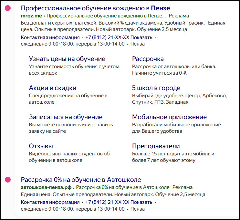Click the автошкола-пенза.рф domain link
Image resolution: width=240 pixels, height=220 pixels.
(x=46, y=187)
